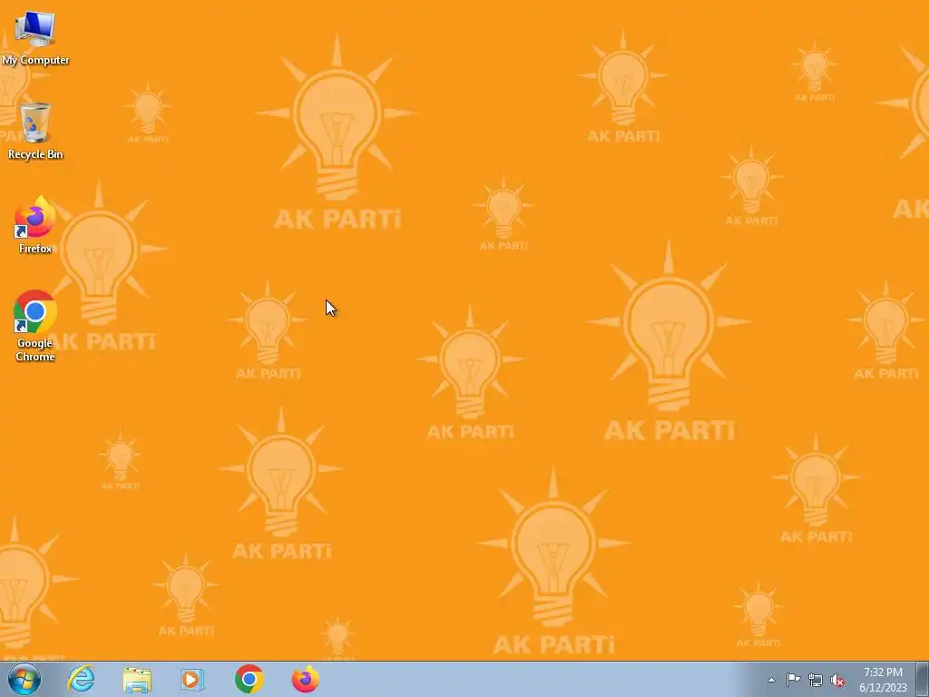Open the clock showing 7:32 PM
This screenshot has height=697, width=929.
(x=883, y=680)
